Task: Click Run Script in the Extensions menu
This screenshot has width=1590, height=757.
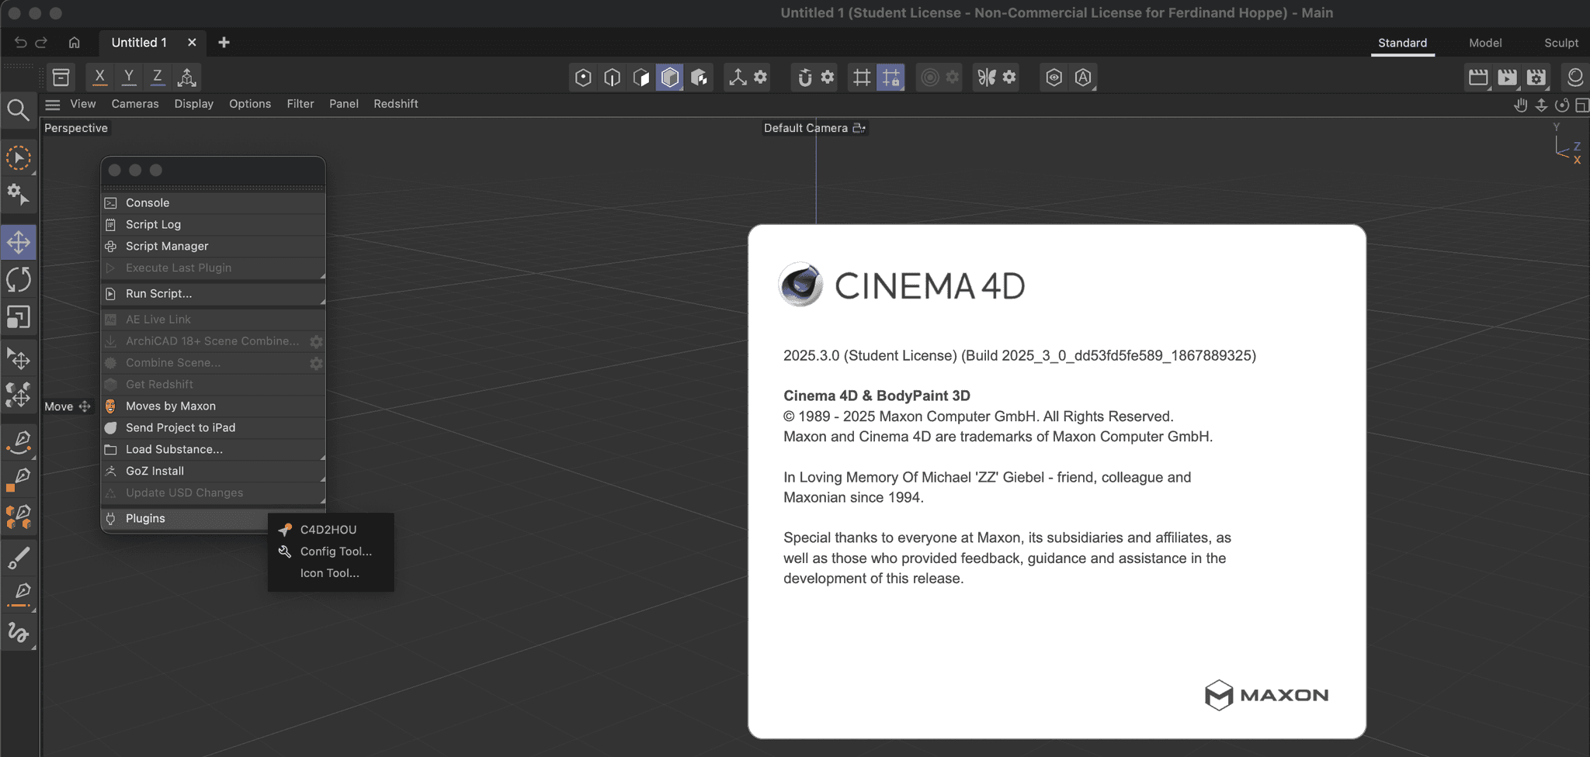Action: [x=158, y=293]
